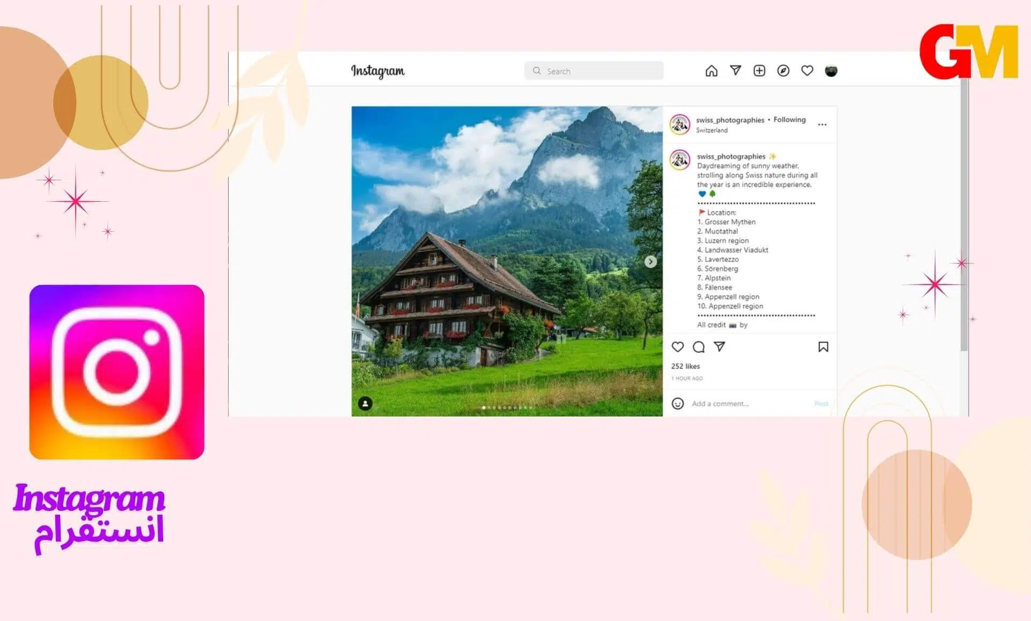Open the Explore compass icon

point(783,71)
